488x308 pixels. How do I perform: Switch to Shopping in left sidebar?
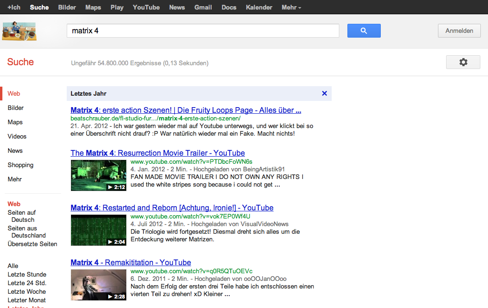pyautogui.click(x=20, y=165)
